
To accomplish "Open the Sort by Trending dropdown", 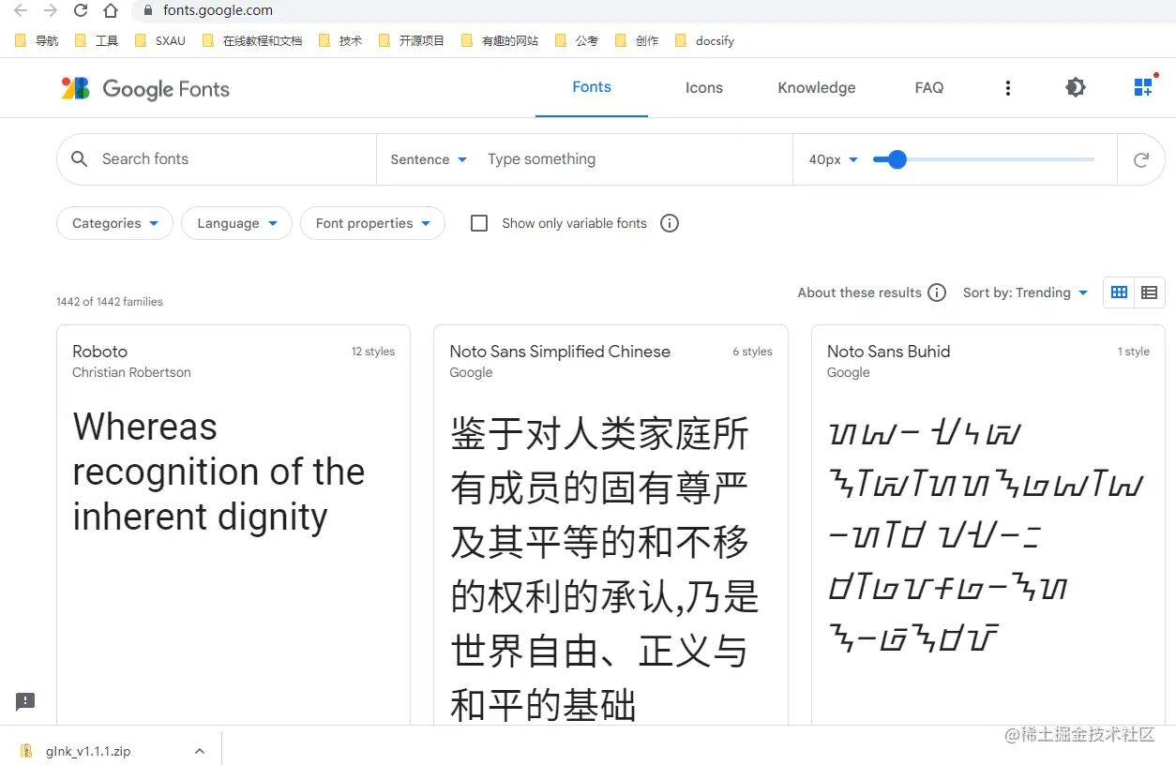I will click(1026, 292).
